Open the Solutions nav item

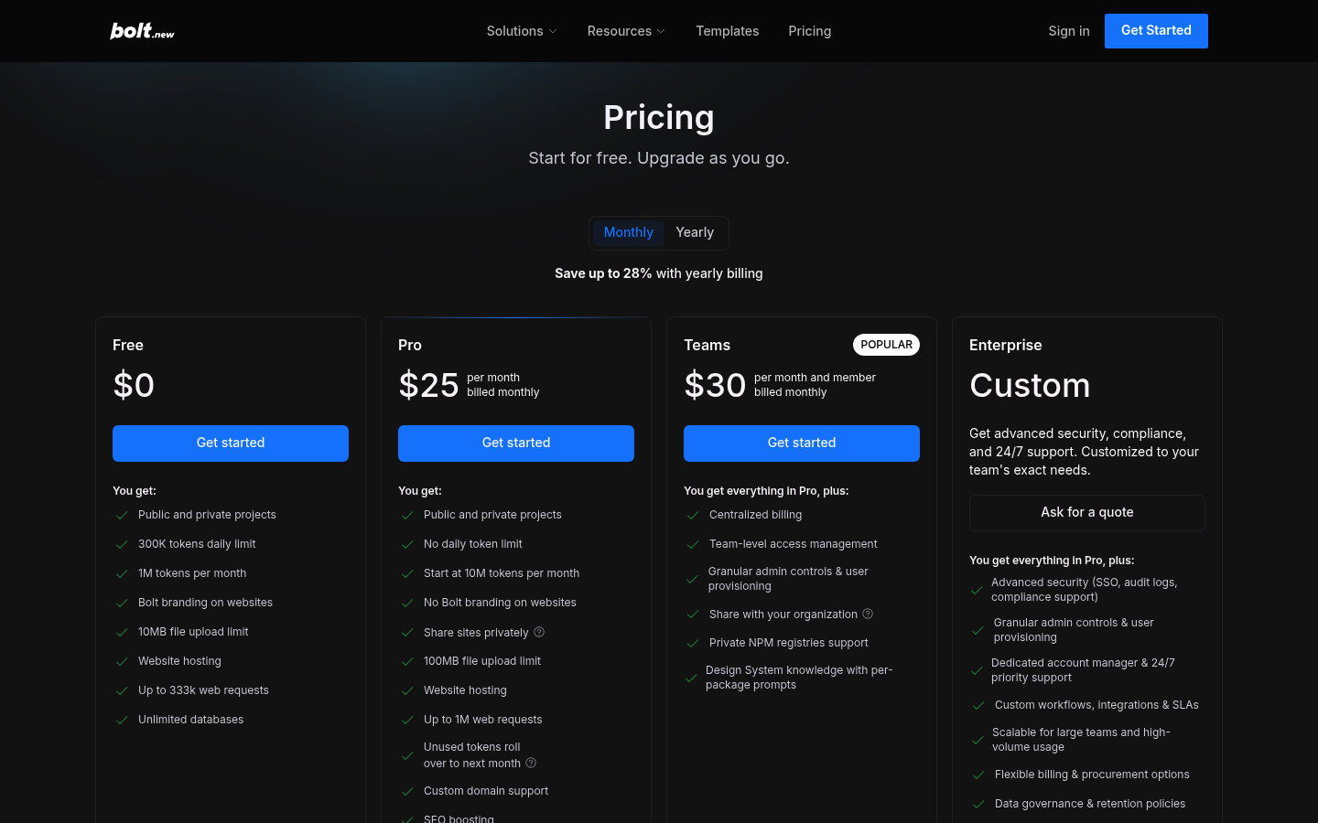point(522,31)
